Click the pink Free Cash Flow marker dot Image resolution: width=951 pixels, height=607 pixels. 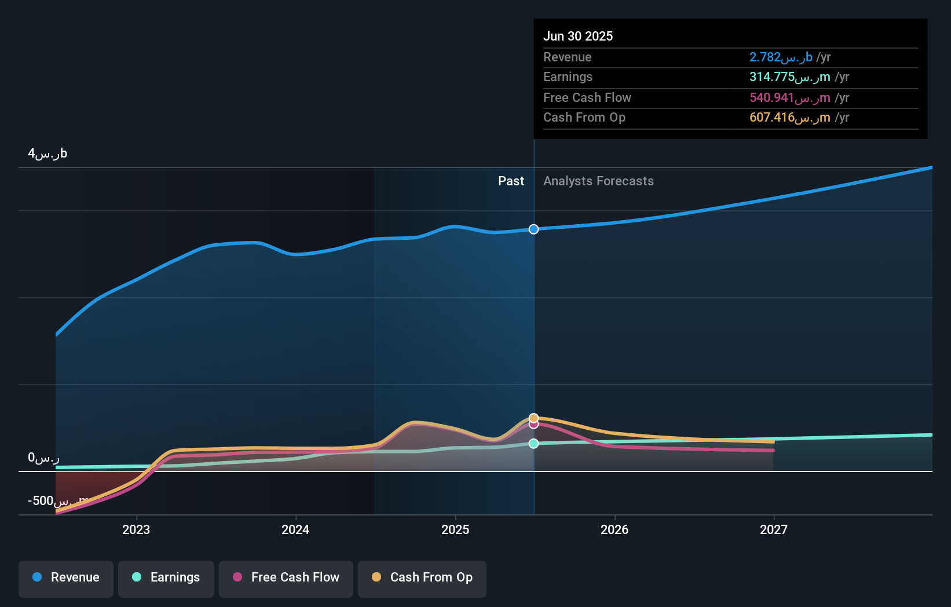point(533,425)
